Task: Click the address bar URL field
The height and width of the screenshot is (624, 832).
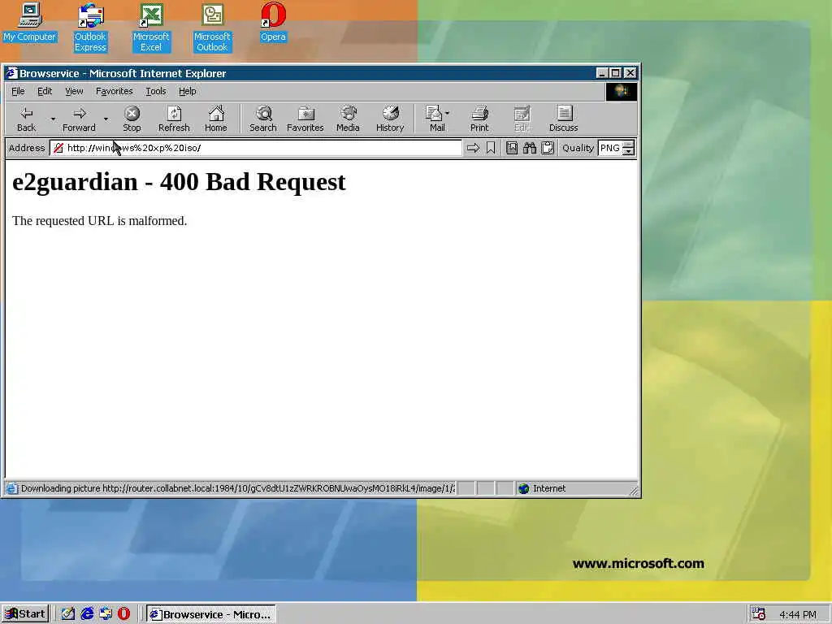Action: click(256, 148)
